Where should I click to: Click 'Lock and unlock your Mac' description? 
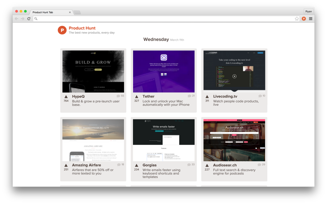(166, 103)
